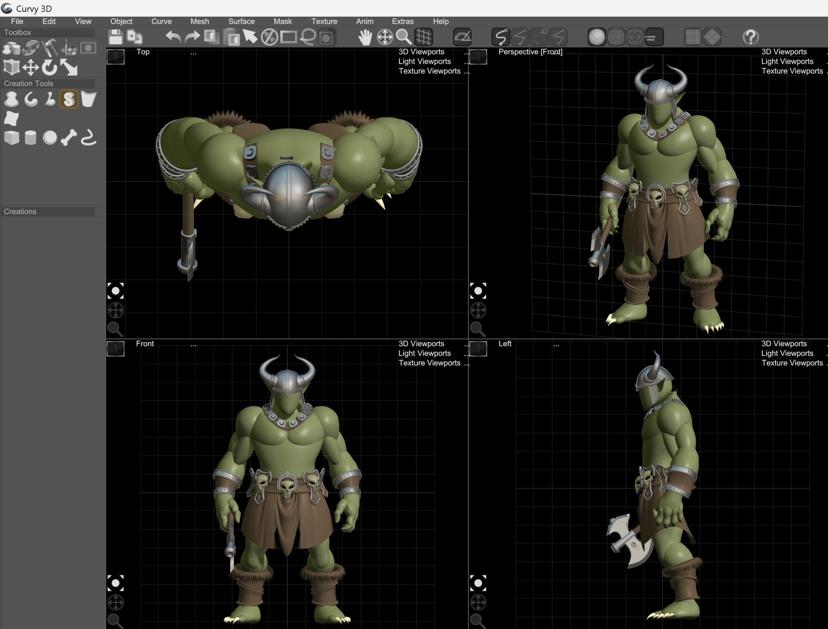Open the Front view name dropdown

tap(145, 344)
